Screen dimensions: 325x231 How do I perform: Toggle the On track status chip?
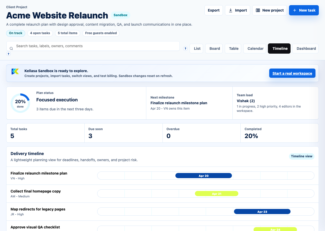click(x=16, y=33)
